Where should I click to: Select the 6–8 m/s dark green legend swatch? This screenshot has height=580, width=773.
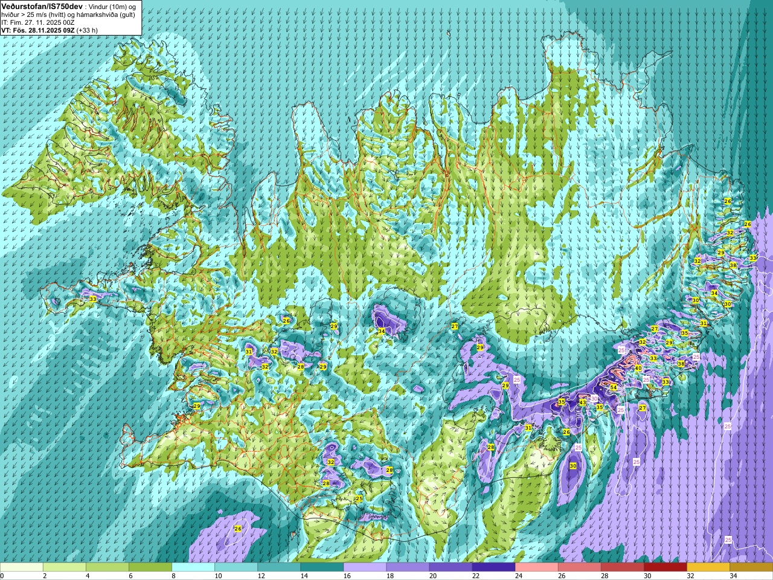click(x=150, y=567)
